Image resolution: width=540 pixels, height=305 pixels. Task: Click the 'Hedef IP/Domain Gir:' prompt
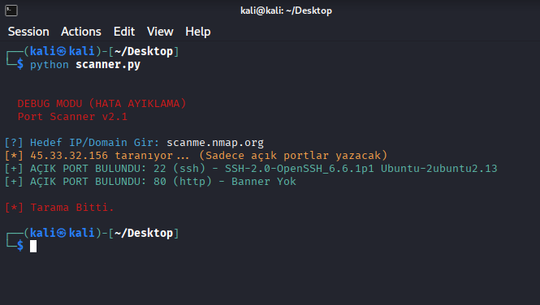pyautogui.click(x=95, y=142)
